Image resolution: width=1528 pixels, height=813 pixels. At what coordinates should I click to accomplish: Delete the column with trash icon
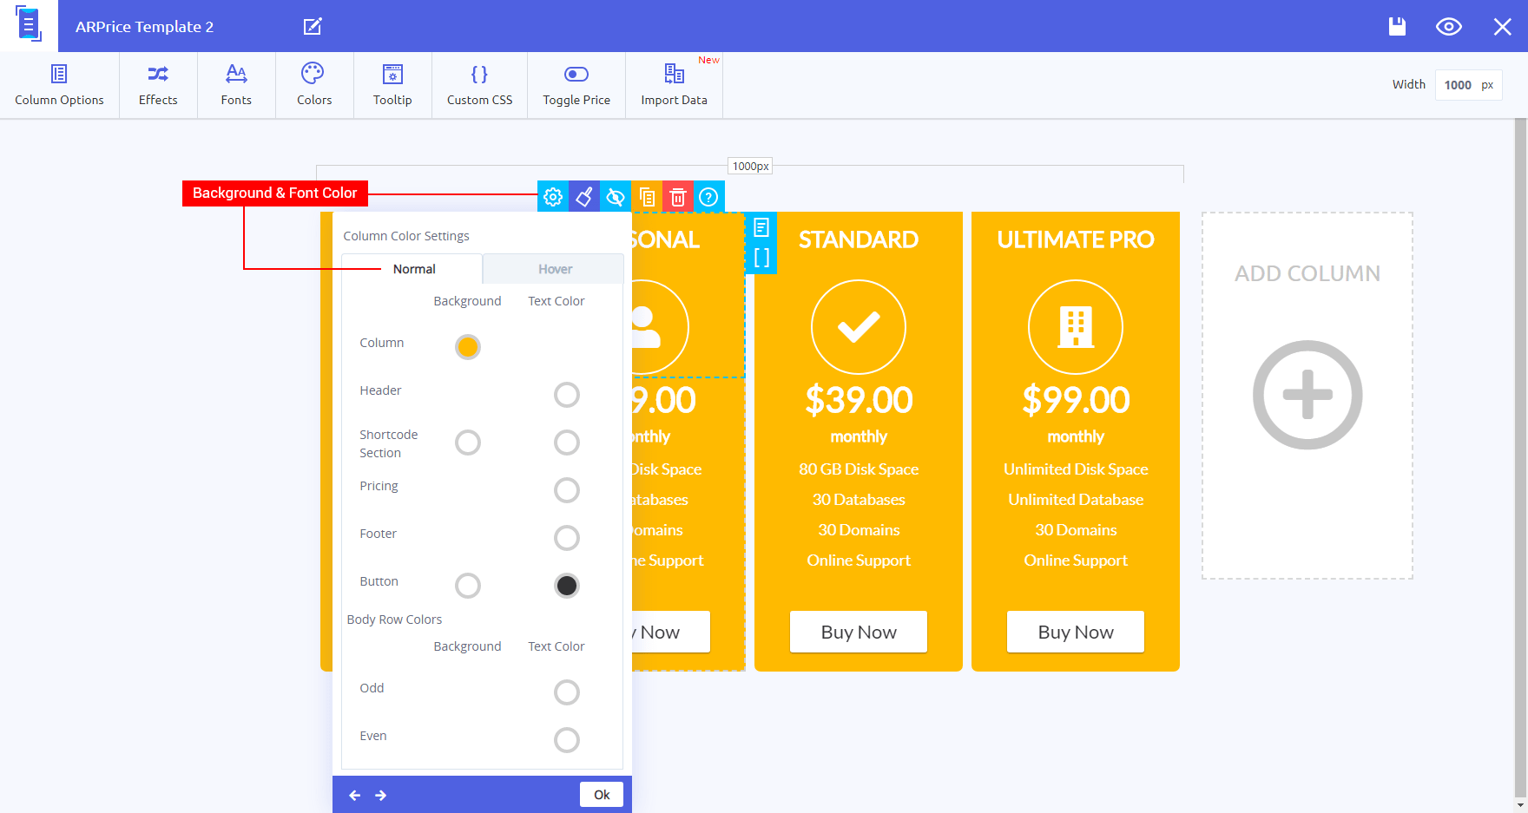pyautogui.click(x=678, y=197)
